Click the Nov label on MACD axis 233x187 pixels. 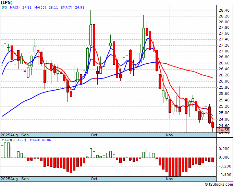point(170,179)
